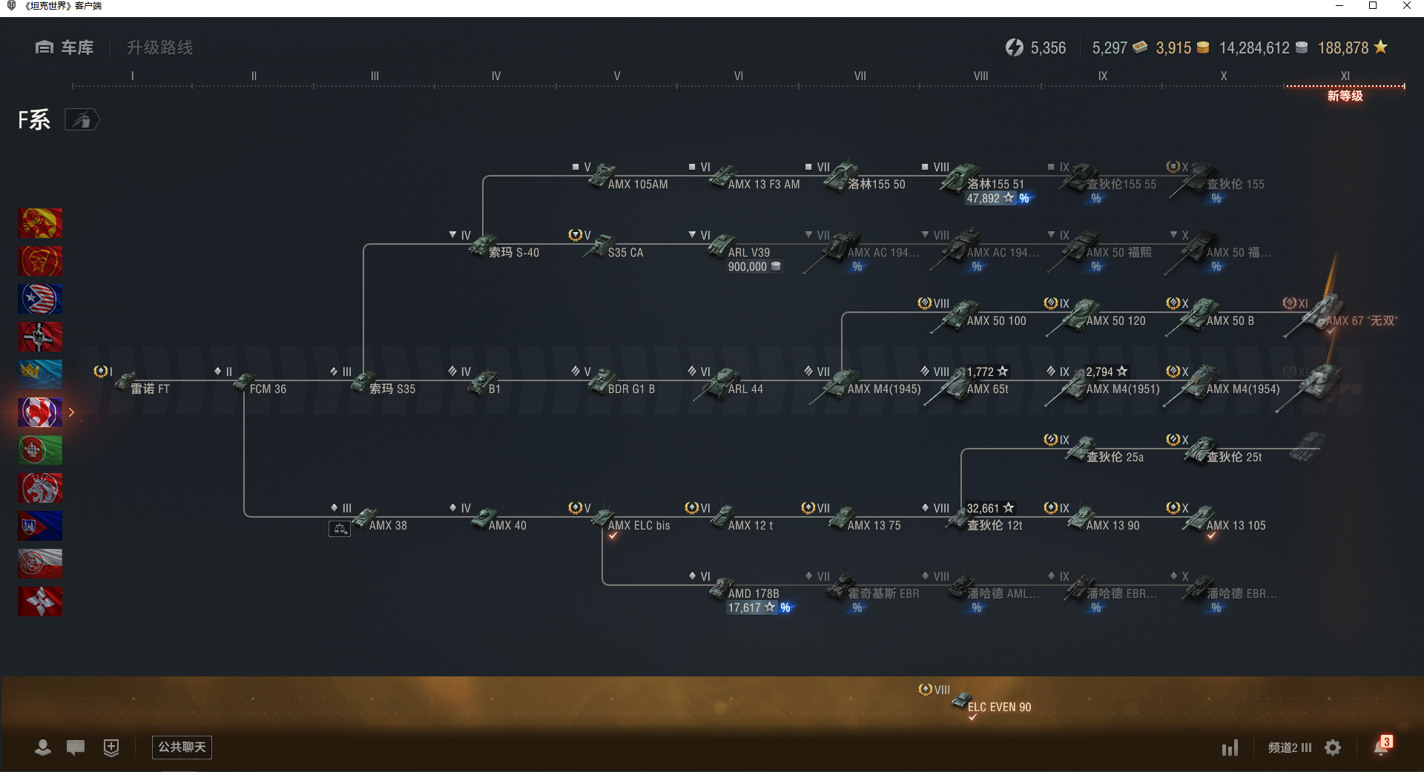Select the Germany nation flag
The width and height of the screenshot is (1424, 772).
(x=40, y=337)
